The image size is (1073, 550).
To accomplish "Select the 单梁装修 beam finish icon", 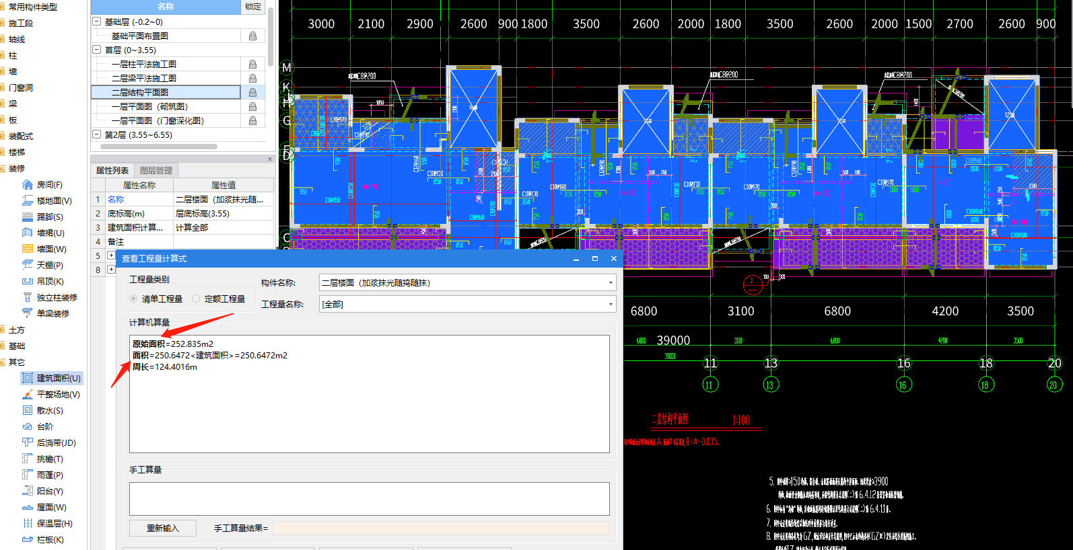I will coord(28,313).
